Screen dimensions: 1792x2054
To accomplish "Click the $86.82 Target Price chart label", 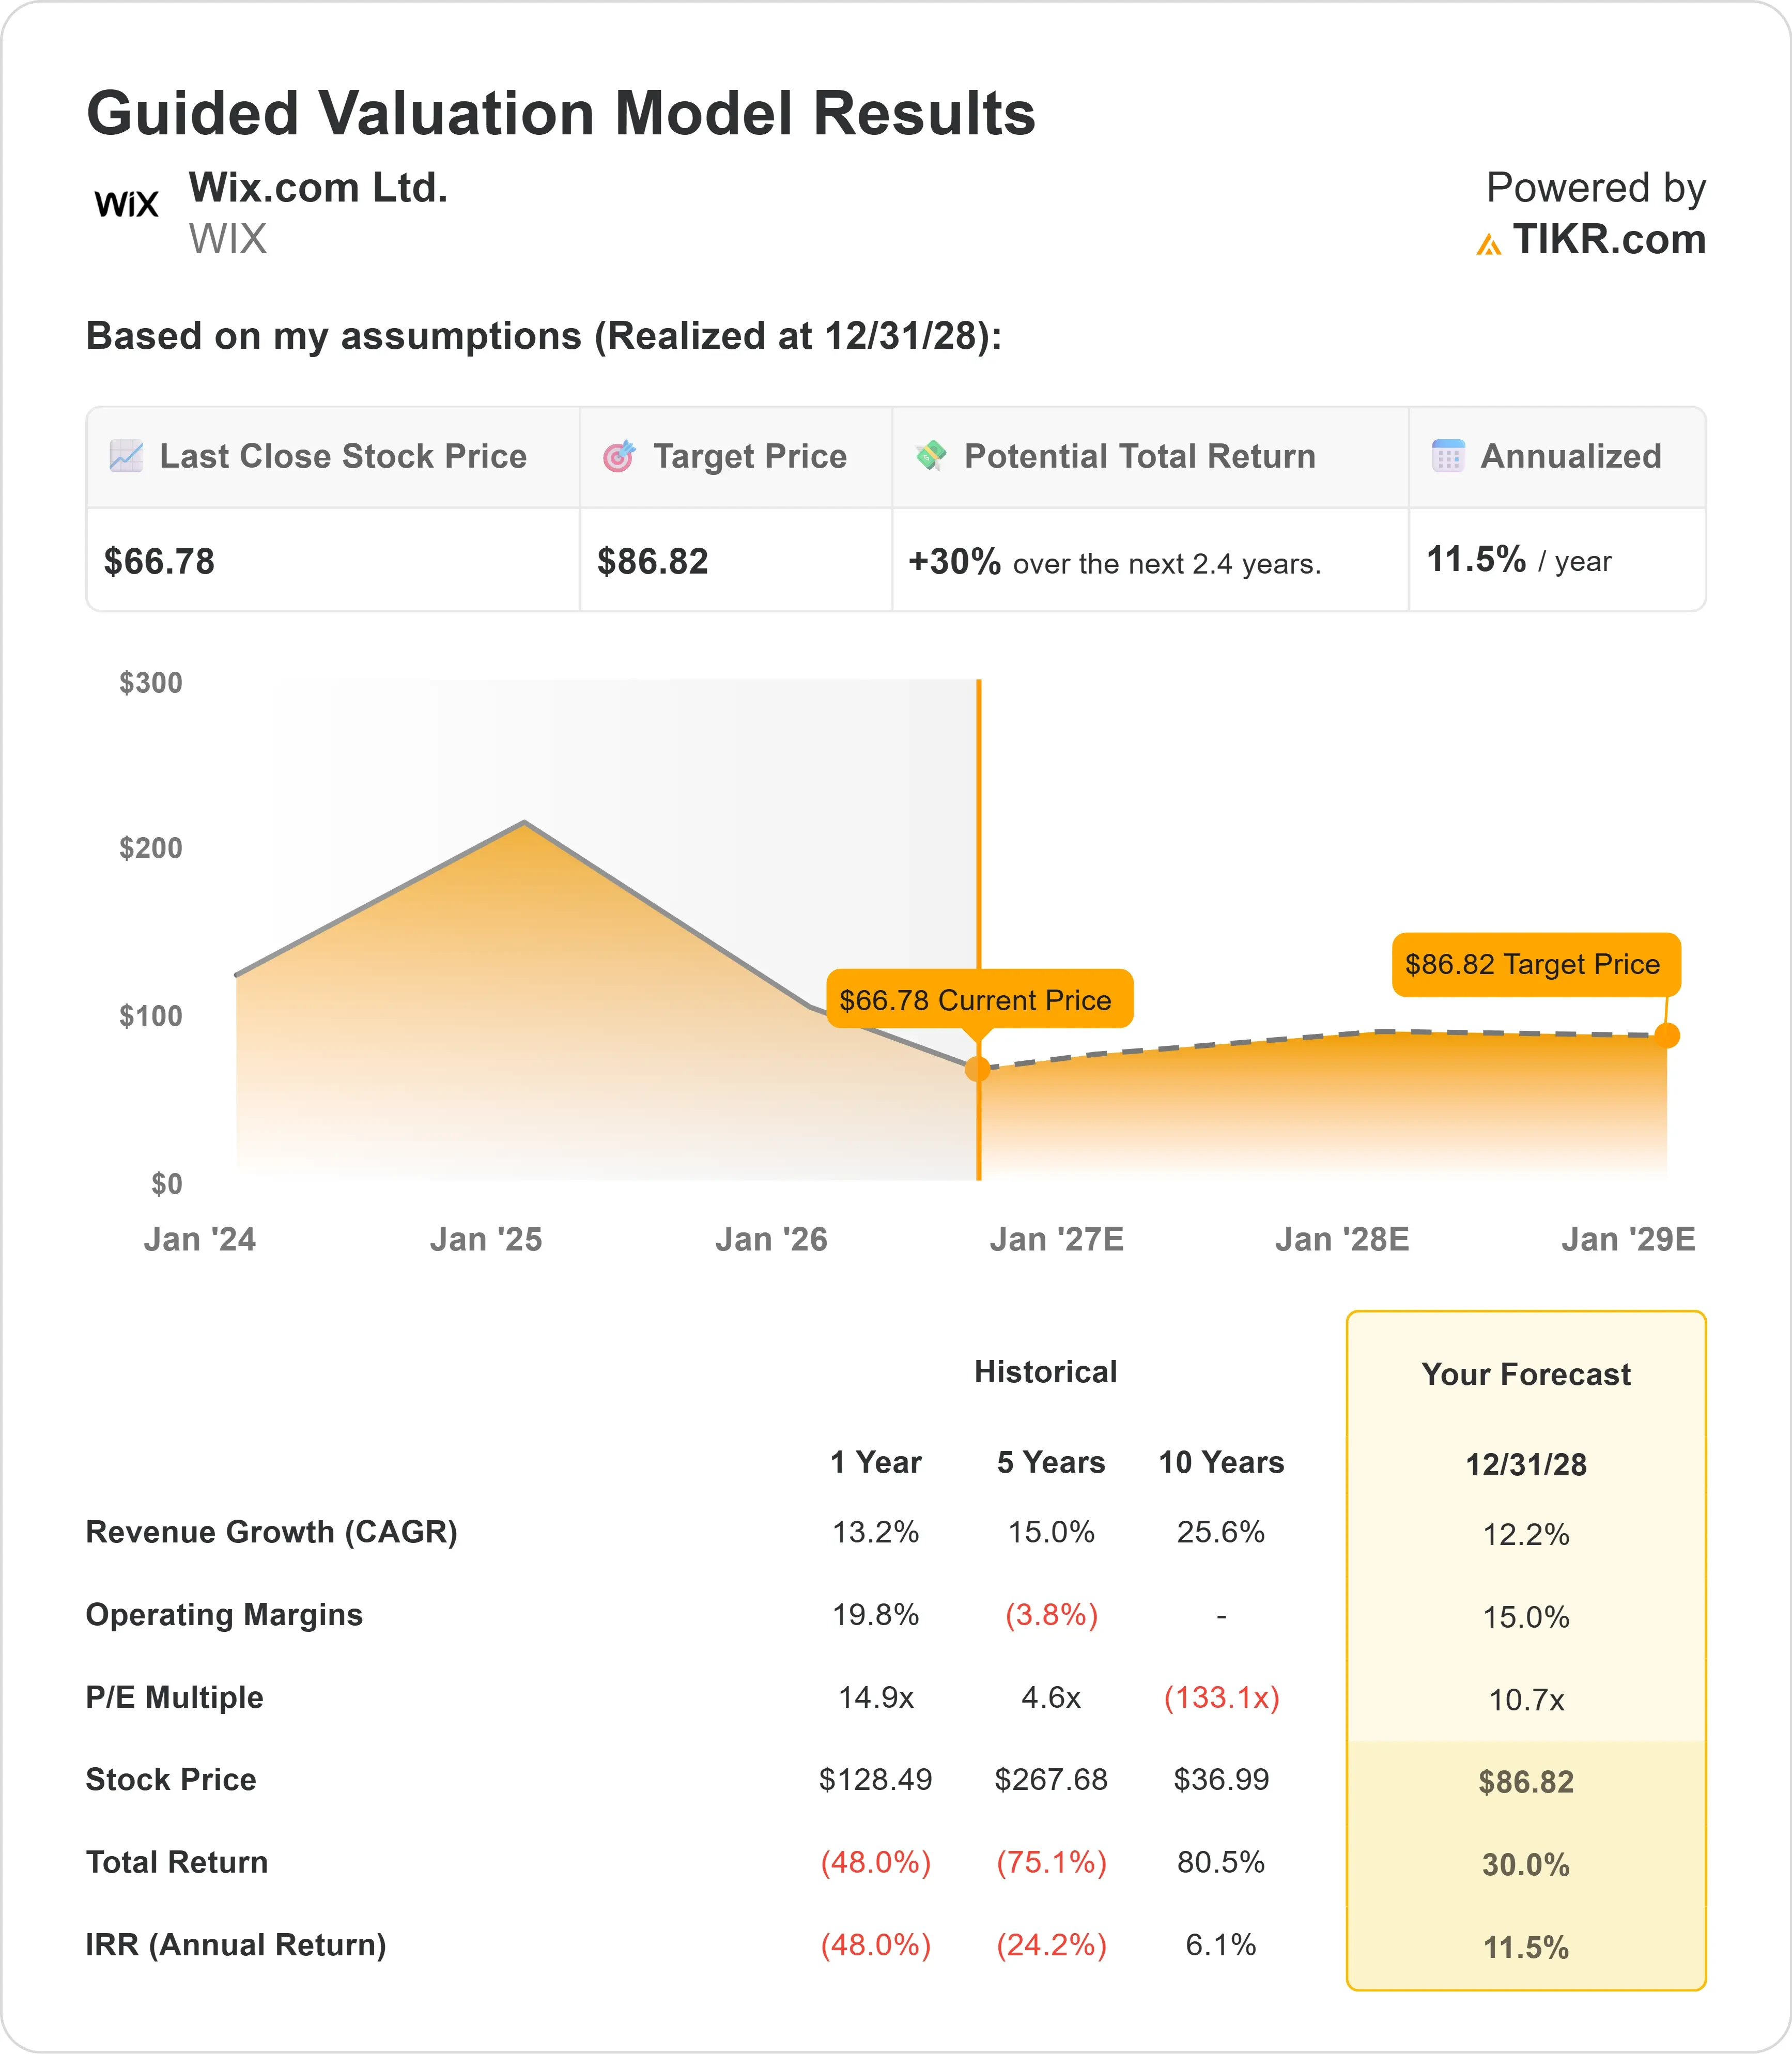I will coord(1536,964).
